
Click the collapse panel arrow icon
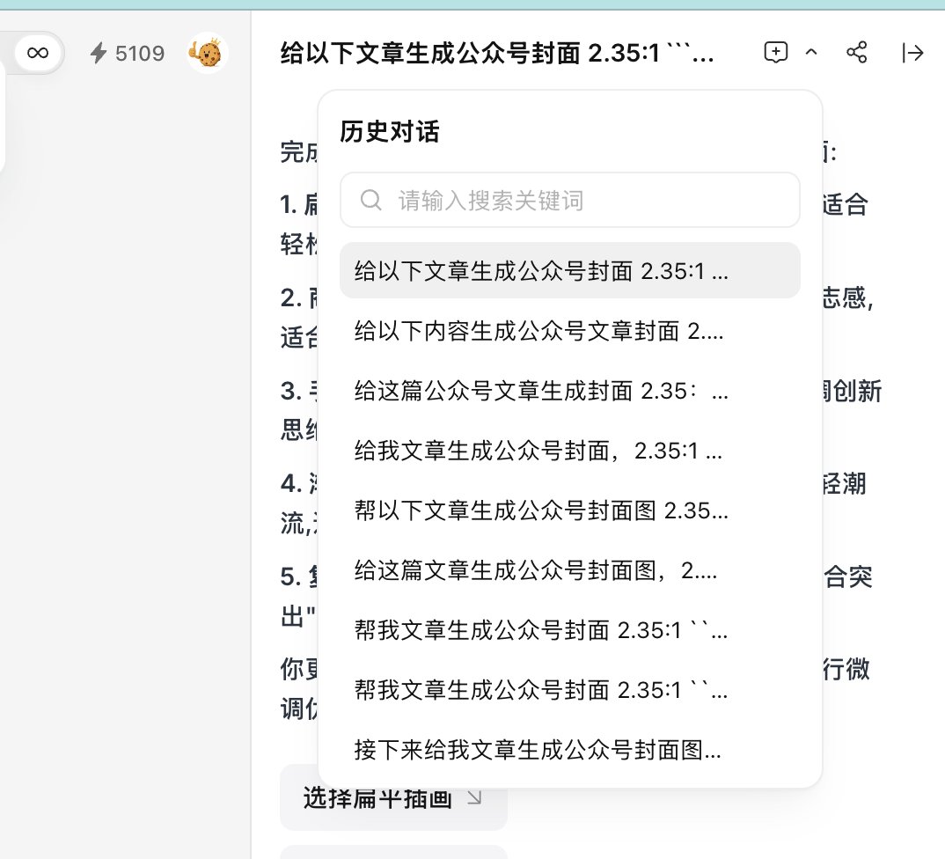click(x=912, y=53)
